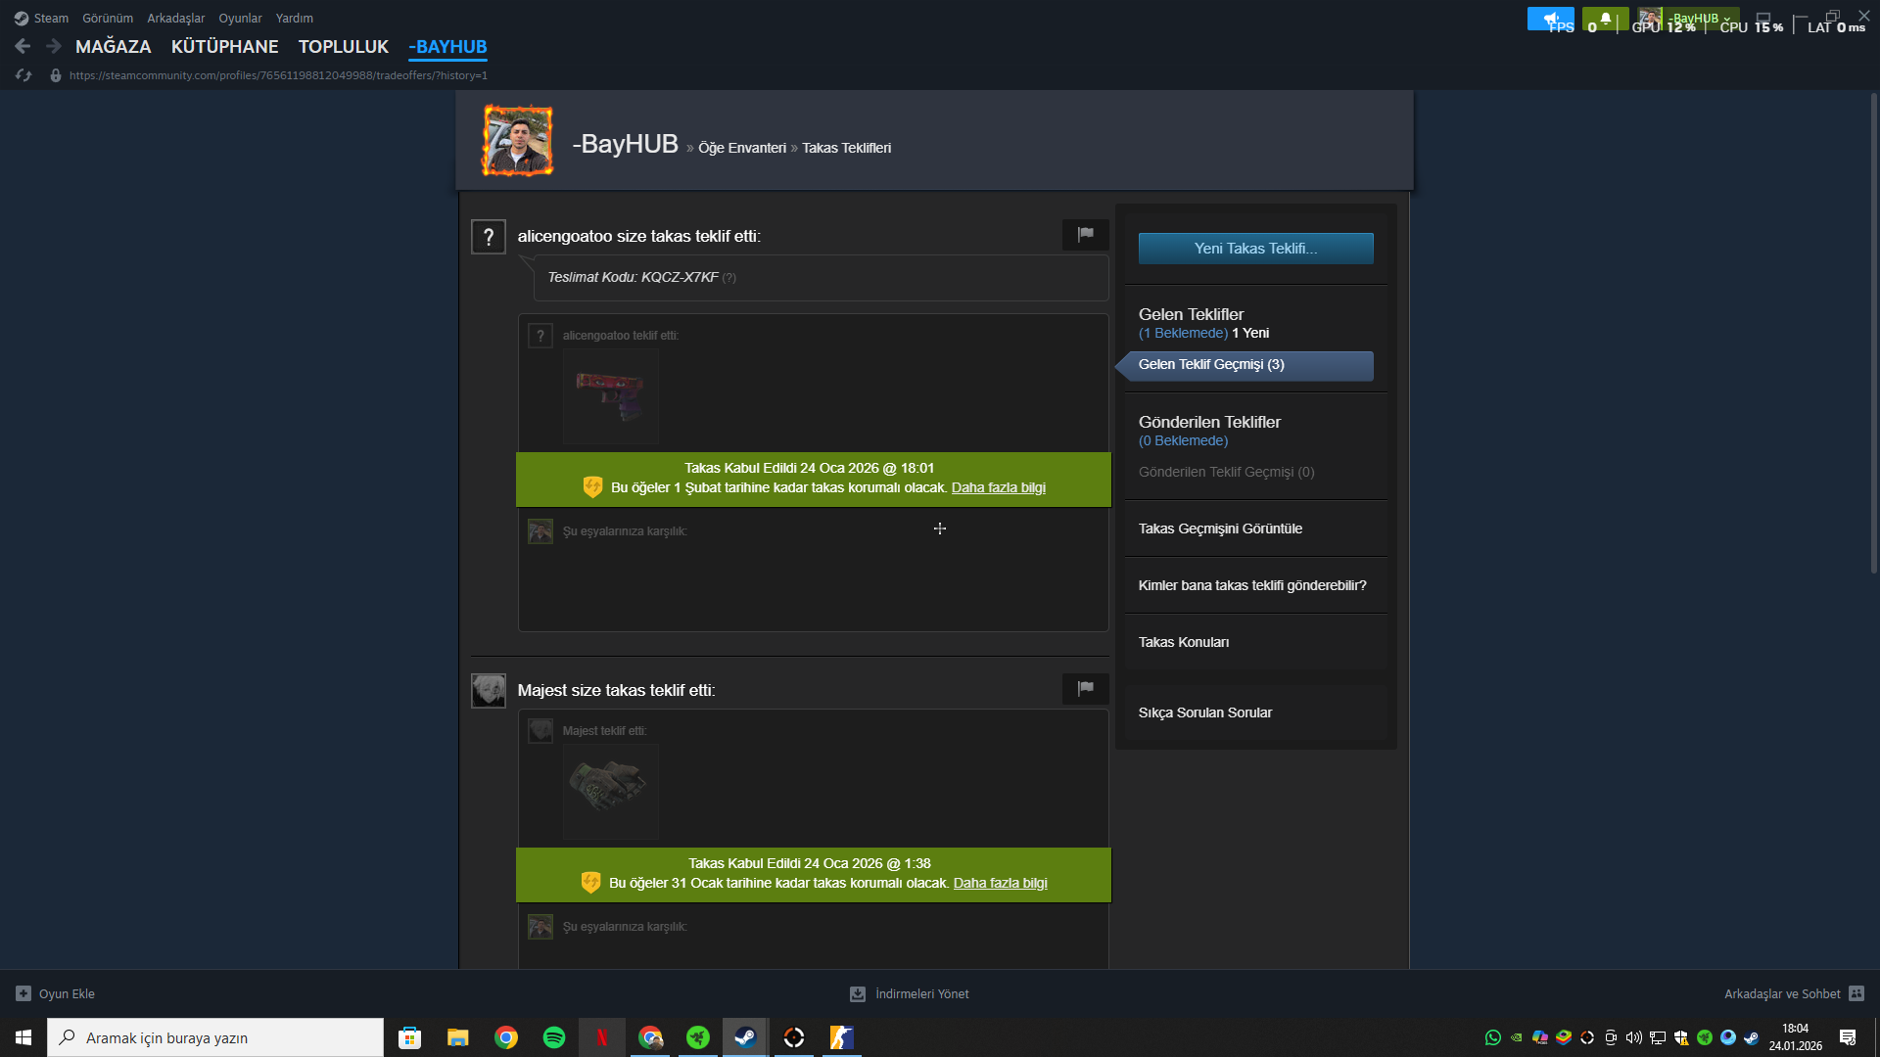Open the Arkadaşlar menu
Viewport: 1880px width, 1057px height.
click(x=176, y=19)
